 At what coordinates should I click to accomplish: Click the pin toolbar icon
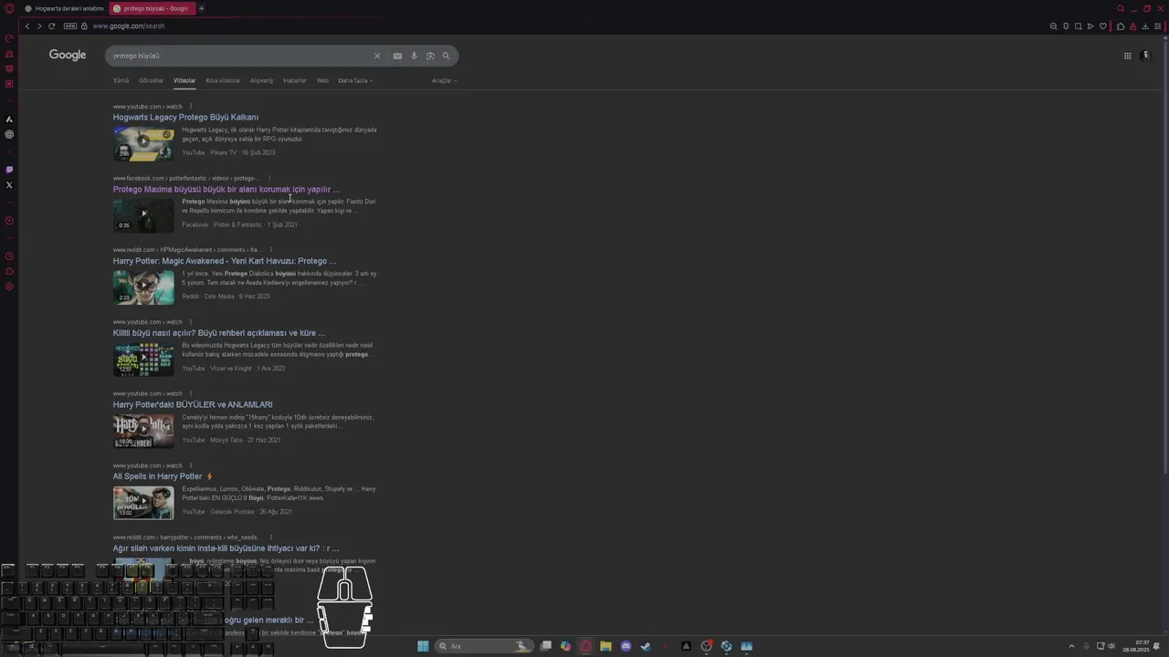[1066, 26]
